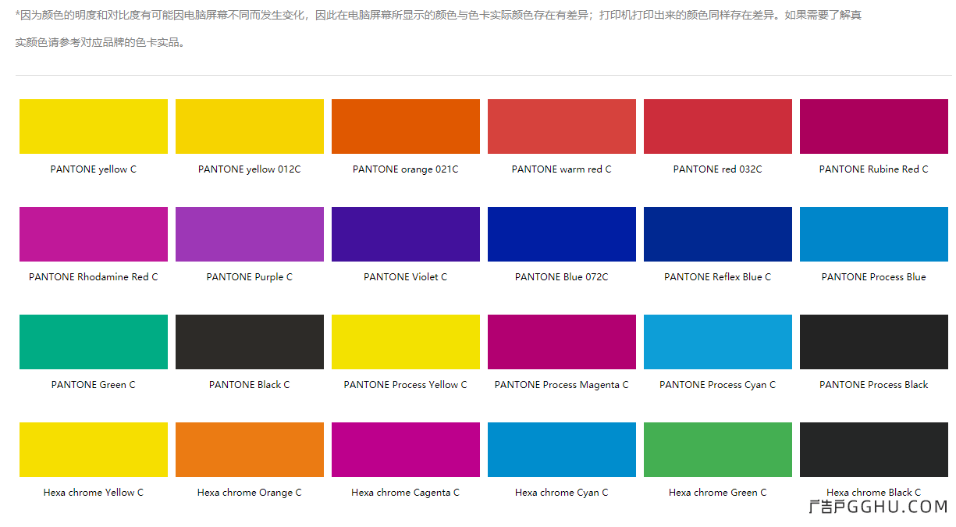Pick the PANTONE Process Yellow C swatch
The image size is (956, 527).
(406, 342)
